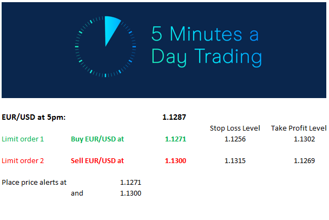The width and height of the screenshot is (329, 220).
Task: Click stop loss value 1.1315
Action: click(x=235, y=161)
